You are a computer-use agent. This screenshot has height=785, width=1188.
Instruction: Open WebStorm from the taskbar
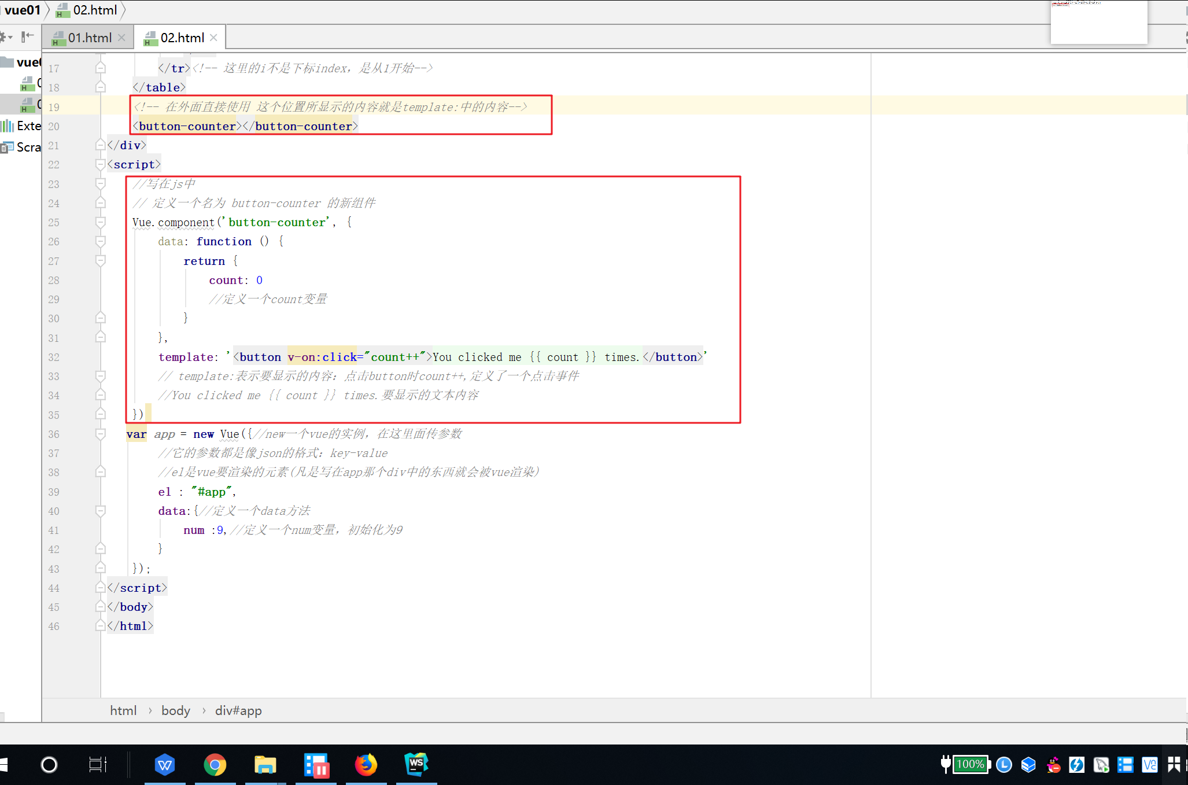(416, 765)
